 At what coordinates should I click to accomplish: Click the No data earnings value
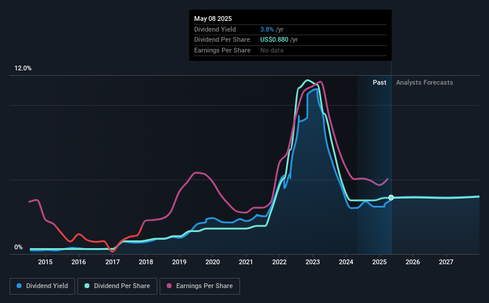tap(272, 50)
